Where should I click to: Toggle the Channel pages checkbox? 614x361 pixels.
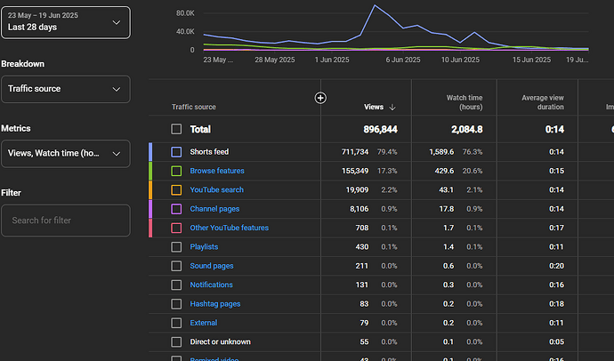coord(176,209)
